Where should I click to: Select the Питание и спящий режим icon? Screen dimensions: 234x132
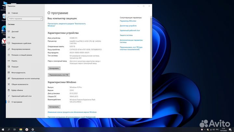tap(9, 55)
